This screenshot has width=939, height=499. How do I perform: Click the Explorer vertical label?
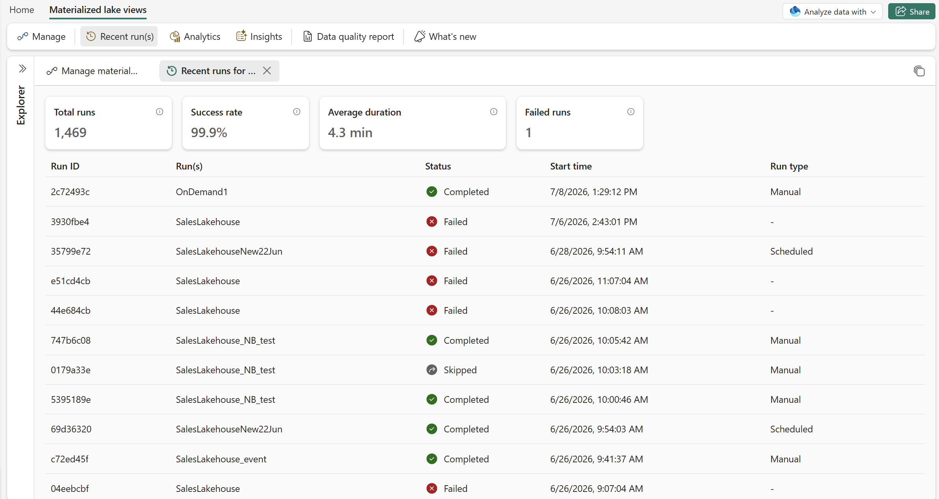21,105
